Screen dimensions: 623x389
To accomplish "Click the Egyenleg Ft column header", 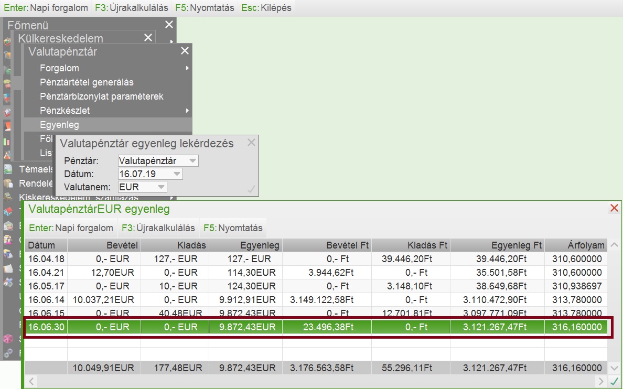I will [498, 245].
